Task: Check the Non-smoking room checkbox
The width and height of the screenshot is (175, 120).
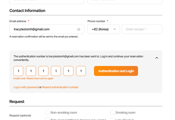Action: 47,113
